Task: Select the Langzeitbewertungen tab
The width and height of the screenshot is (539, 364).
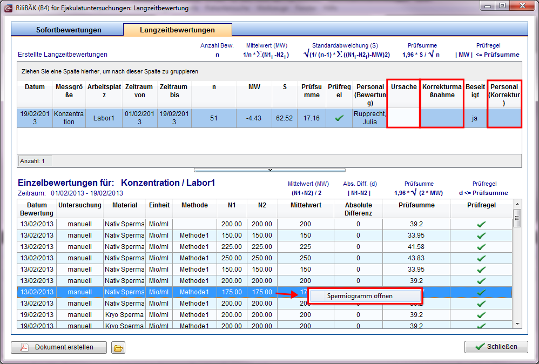Action: (x=177, y=30)
